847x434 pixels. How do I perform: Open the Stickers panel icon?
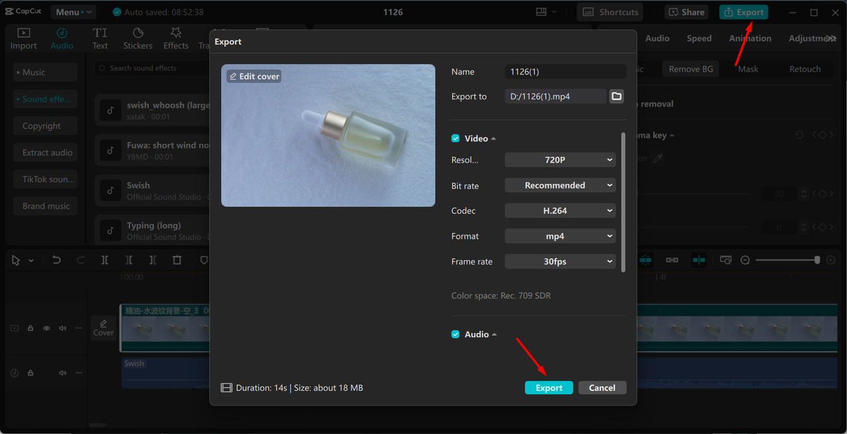click(x=138, y=33)
